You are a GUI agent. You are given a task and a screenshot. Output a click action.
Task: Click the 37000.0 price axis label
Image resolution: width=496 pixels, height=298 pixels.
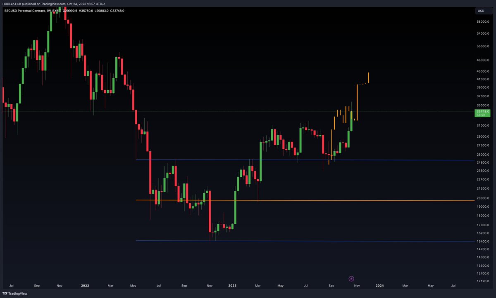coord(483,96)
